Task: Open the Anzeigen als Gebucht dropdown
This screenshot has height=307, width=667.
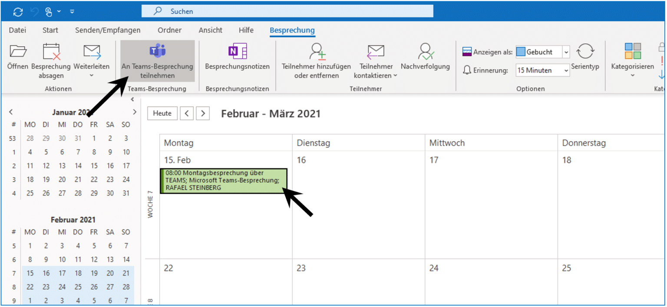Action: (x=566, y=52)
